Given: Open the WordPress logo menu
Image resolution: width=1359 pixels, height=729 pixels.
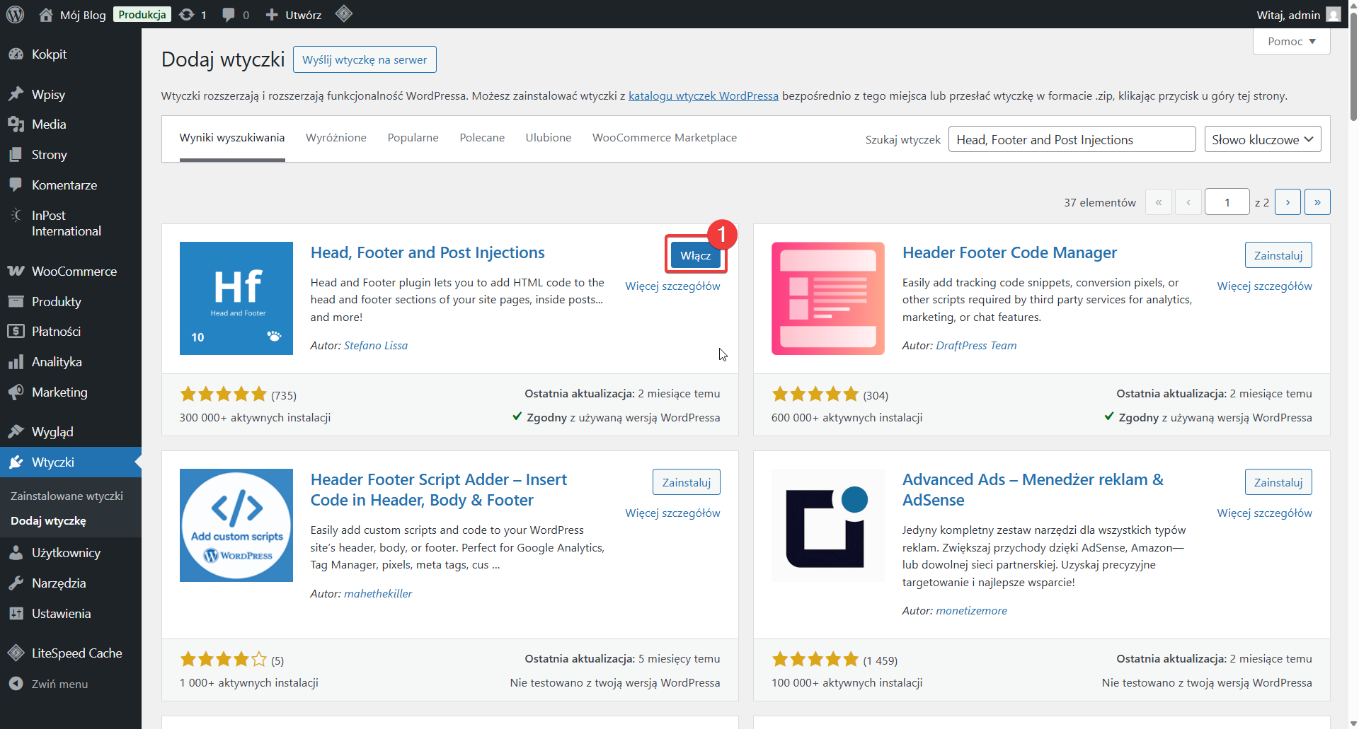Looking at the screenshot, I should [15, 14].
